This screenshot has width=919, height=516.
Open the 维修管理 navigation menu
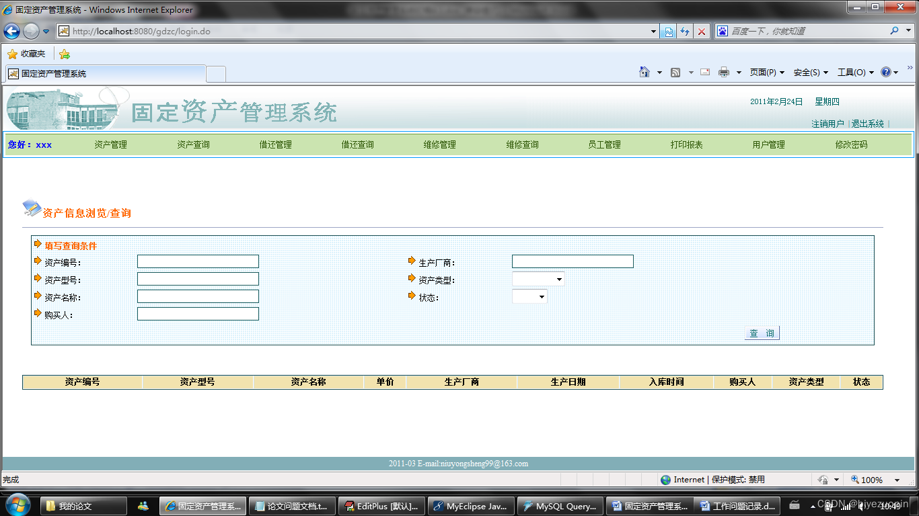click(439, 144)
